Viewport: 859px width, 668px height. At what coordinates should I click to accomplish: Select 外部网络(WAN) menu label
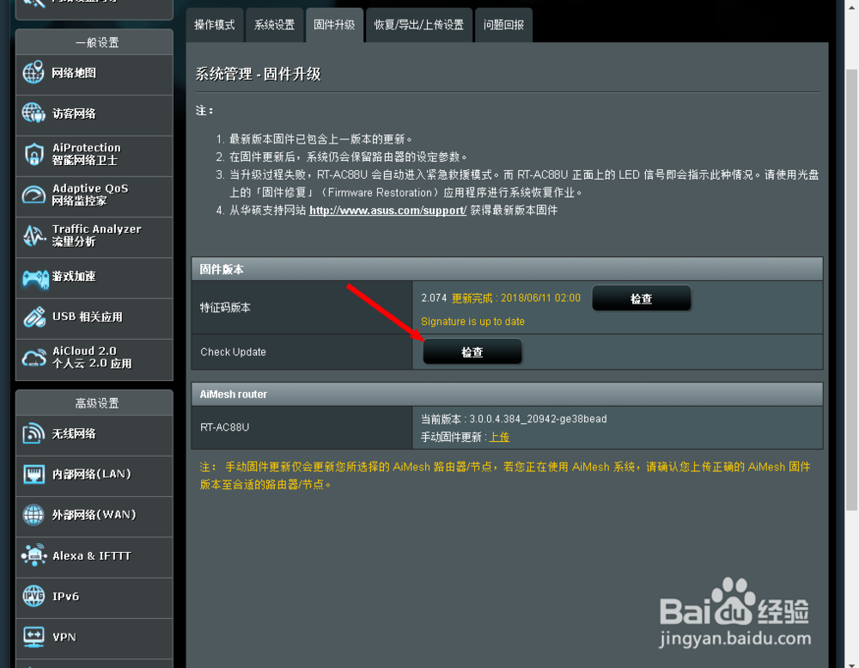94,514
